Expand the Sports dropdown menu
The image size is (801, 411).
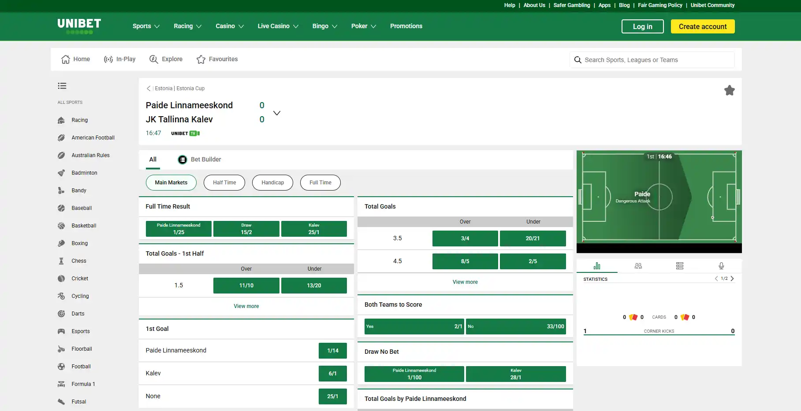[x=146, y=26]
